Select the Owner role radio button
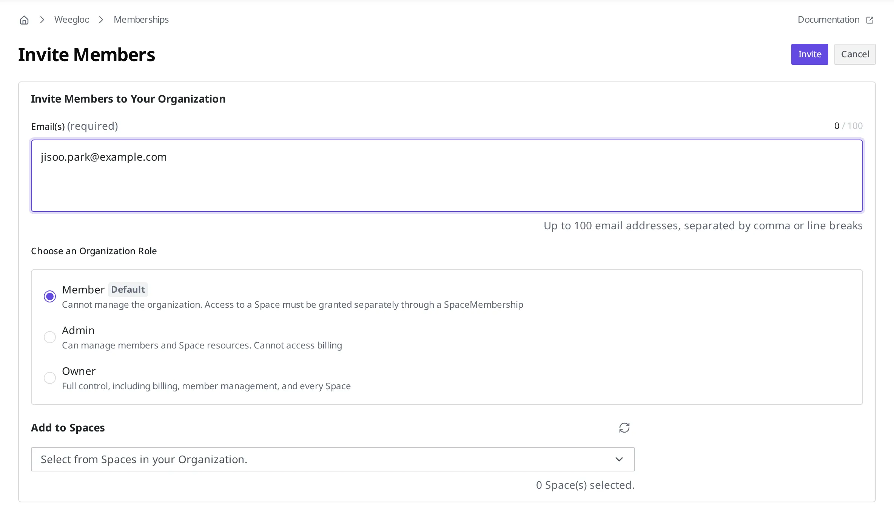Screen dimensions: 894x528 pos(50,378)
